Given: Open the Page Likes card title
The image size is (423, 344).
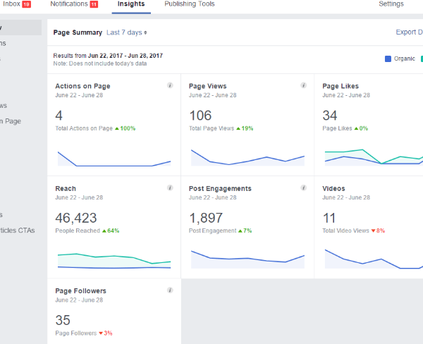Looking at the screenshot, I should (341, 86).
